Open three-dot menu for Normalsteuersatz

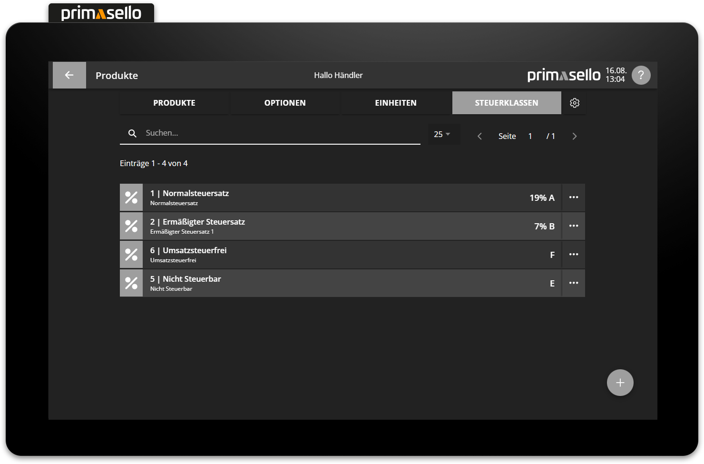(574, 197)
